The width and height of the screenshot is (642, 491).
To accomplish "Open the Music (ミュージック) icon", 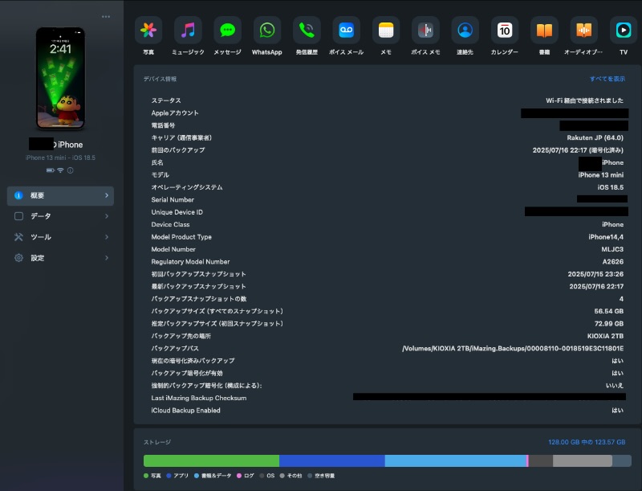I will [188, 31].
